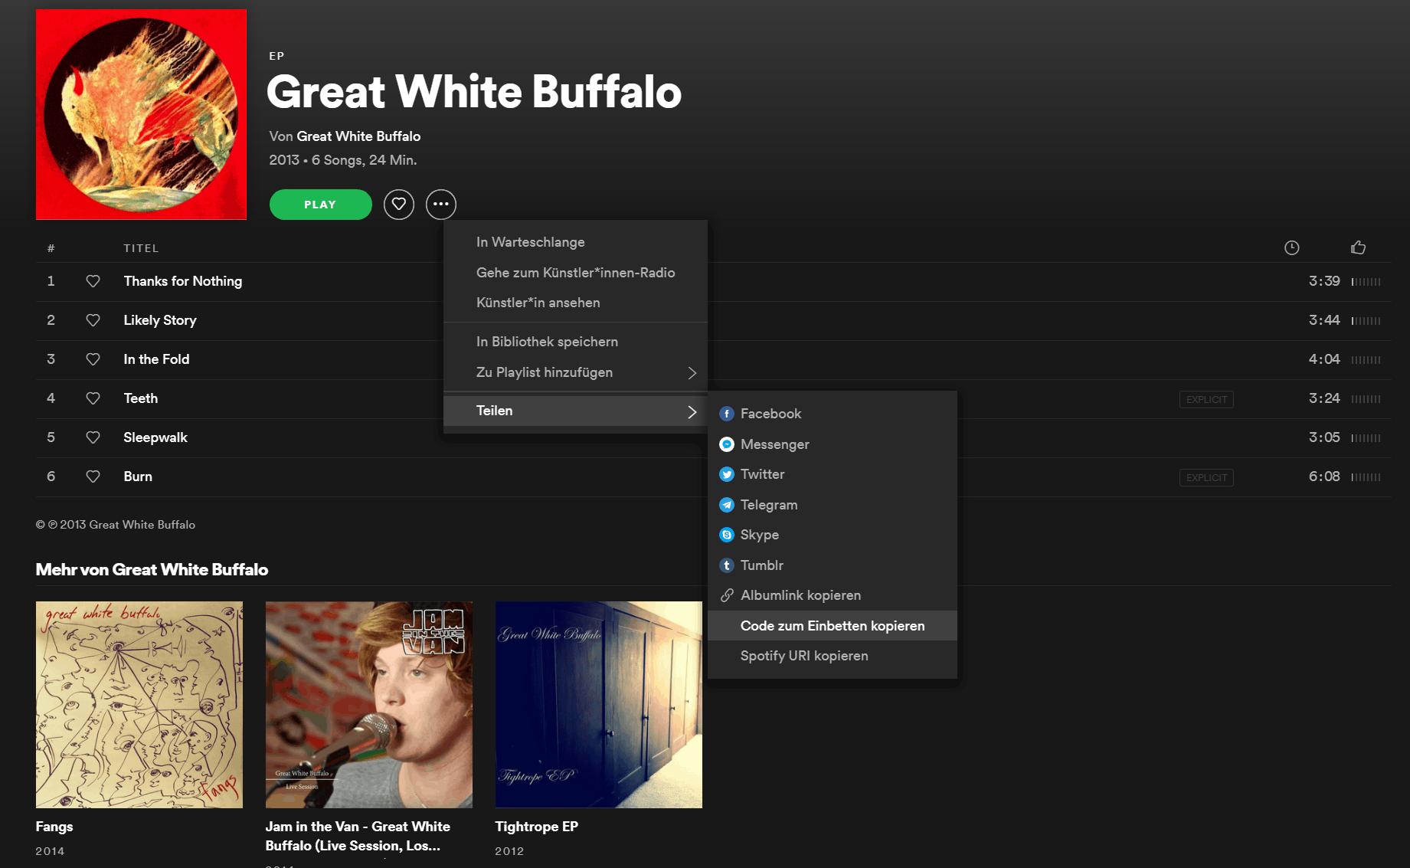Click the Tightrope EP title link
The width and height of the screenshot is (1410, 868).
pos(537,827)
